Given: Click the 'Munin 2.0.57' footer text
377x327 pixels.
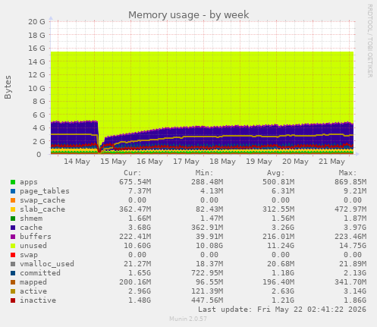Looking at the screenshot, I should [x=188, y=319].
